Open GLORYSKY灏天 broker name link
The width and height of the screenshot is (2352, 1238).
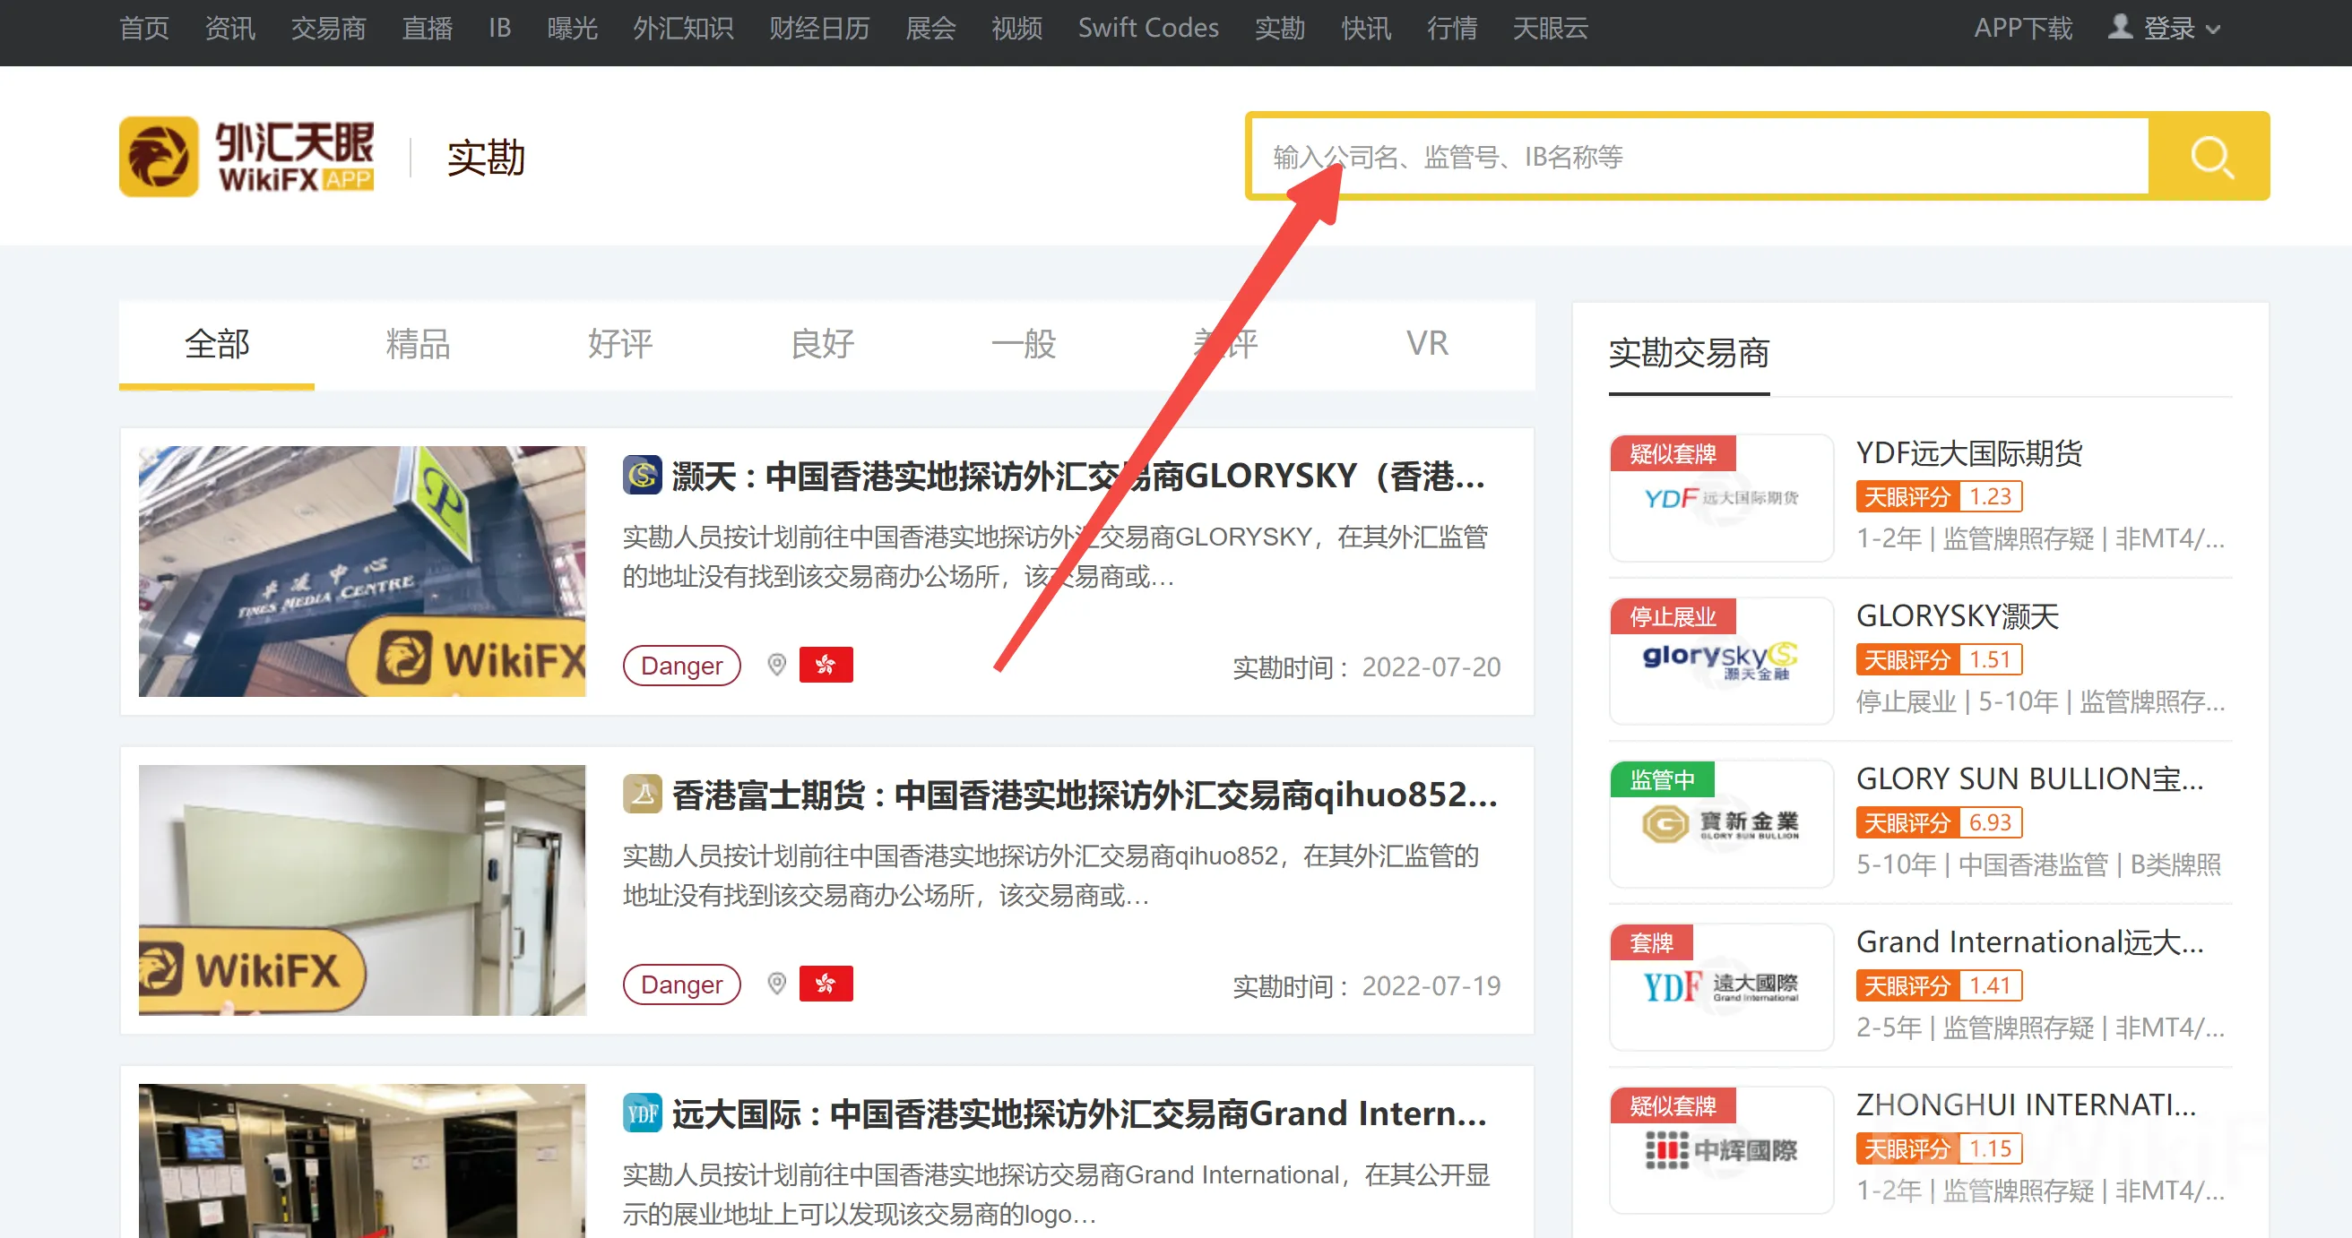click(1958, 615)
